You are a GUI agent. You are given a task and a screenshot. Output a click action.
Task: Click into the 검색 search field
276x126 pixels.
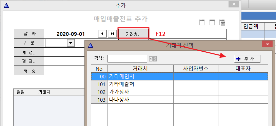coord(127,59)
